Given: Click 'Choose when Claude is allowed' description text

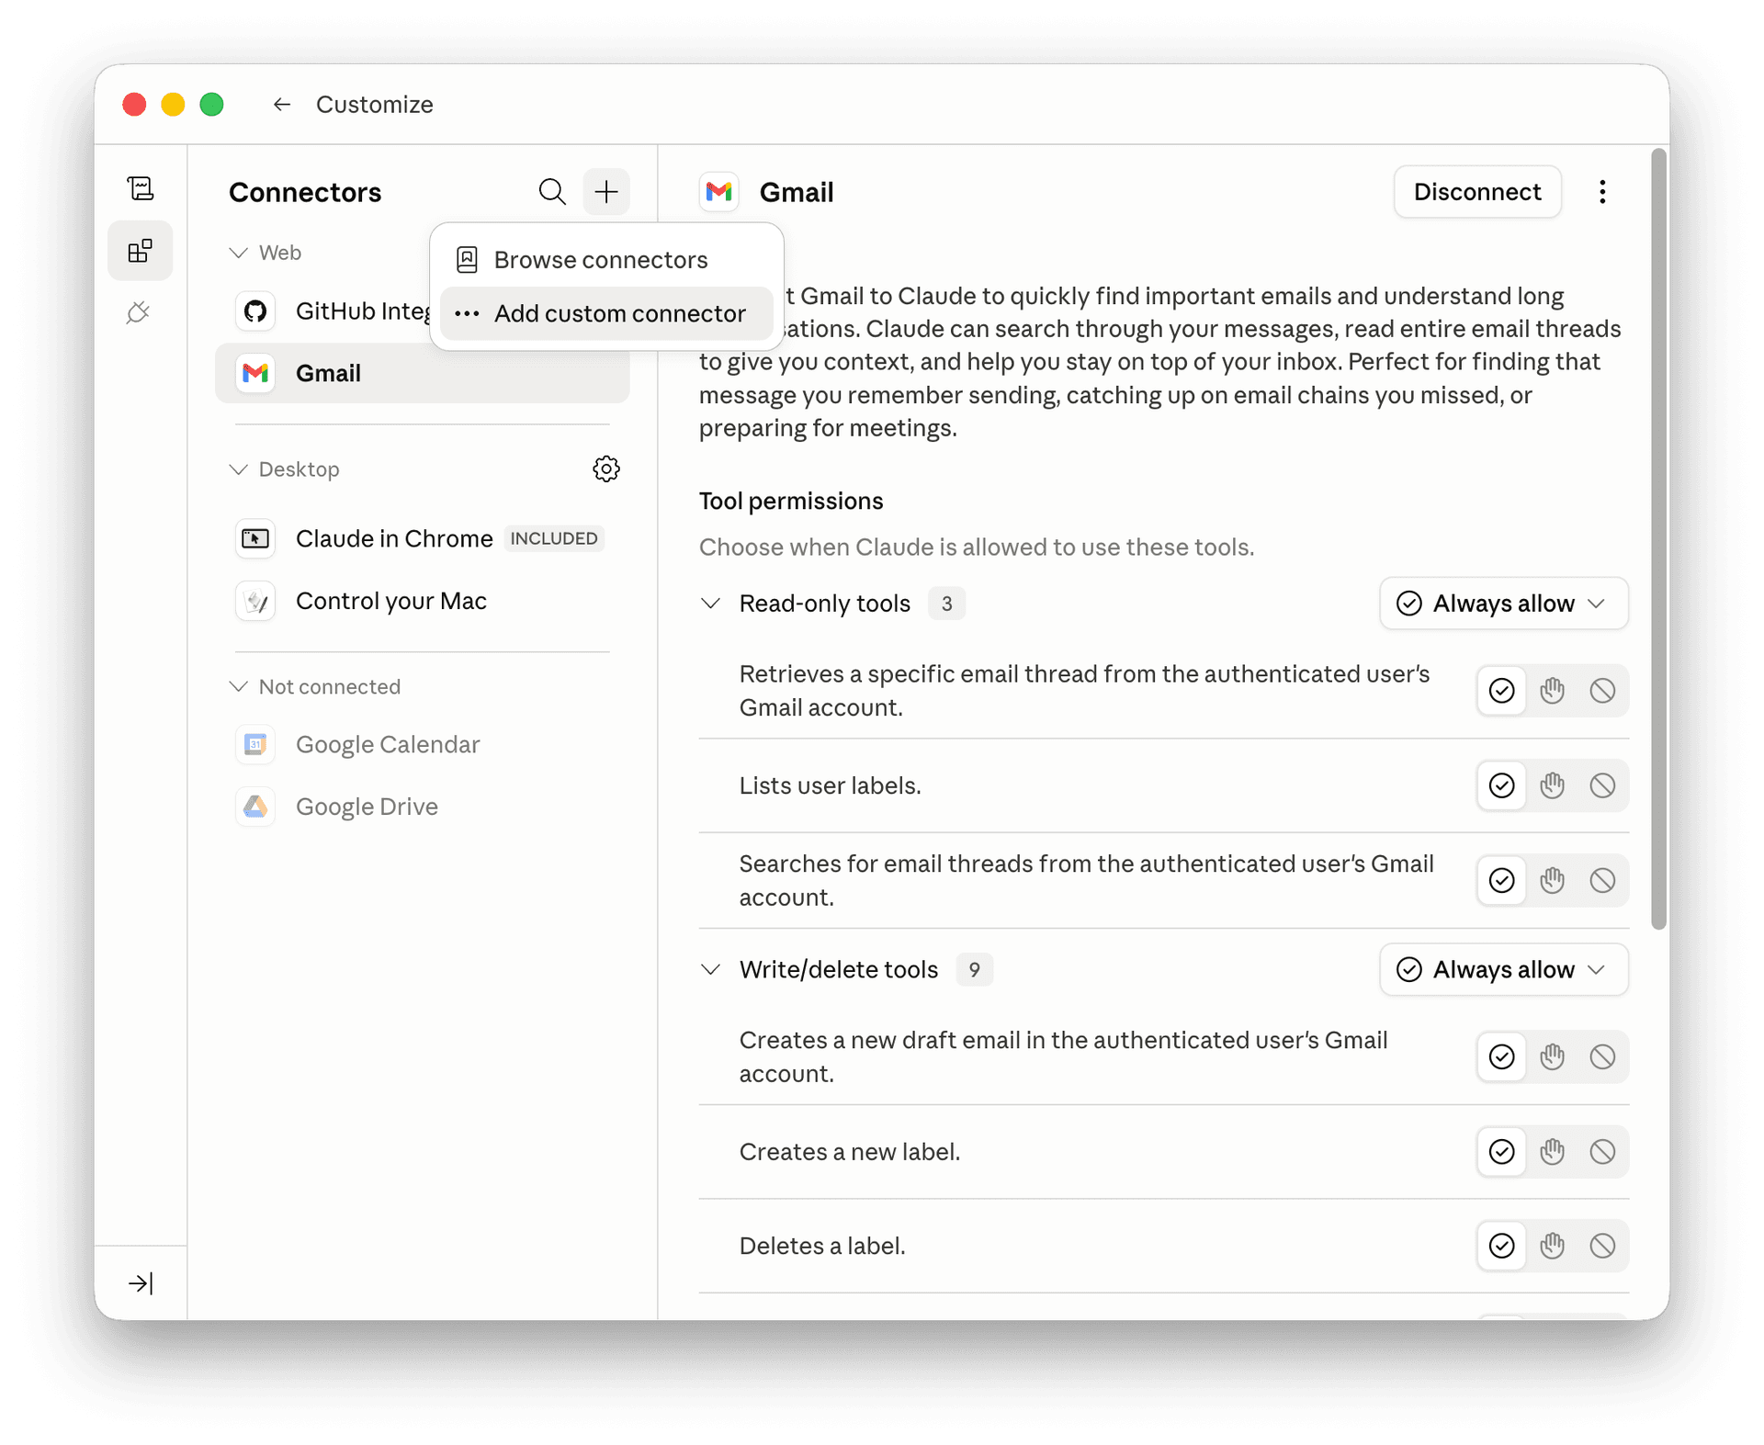Looking at the screenshot, I should pos(976,547).
